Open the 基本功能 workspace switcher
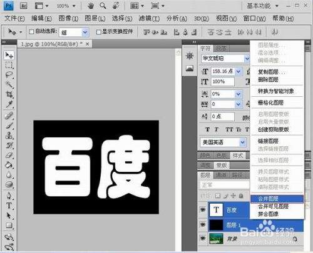Viewport: 313px width, 253px height. pyautogui.click(x=263, y=6)
